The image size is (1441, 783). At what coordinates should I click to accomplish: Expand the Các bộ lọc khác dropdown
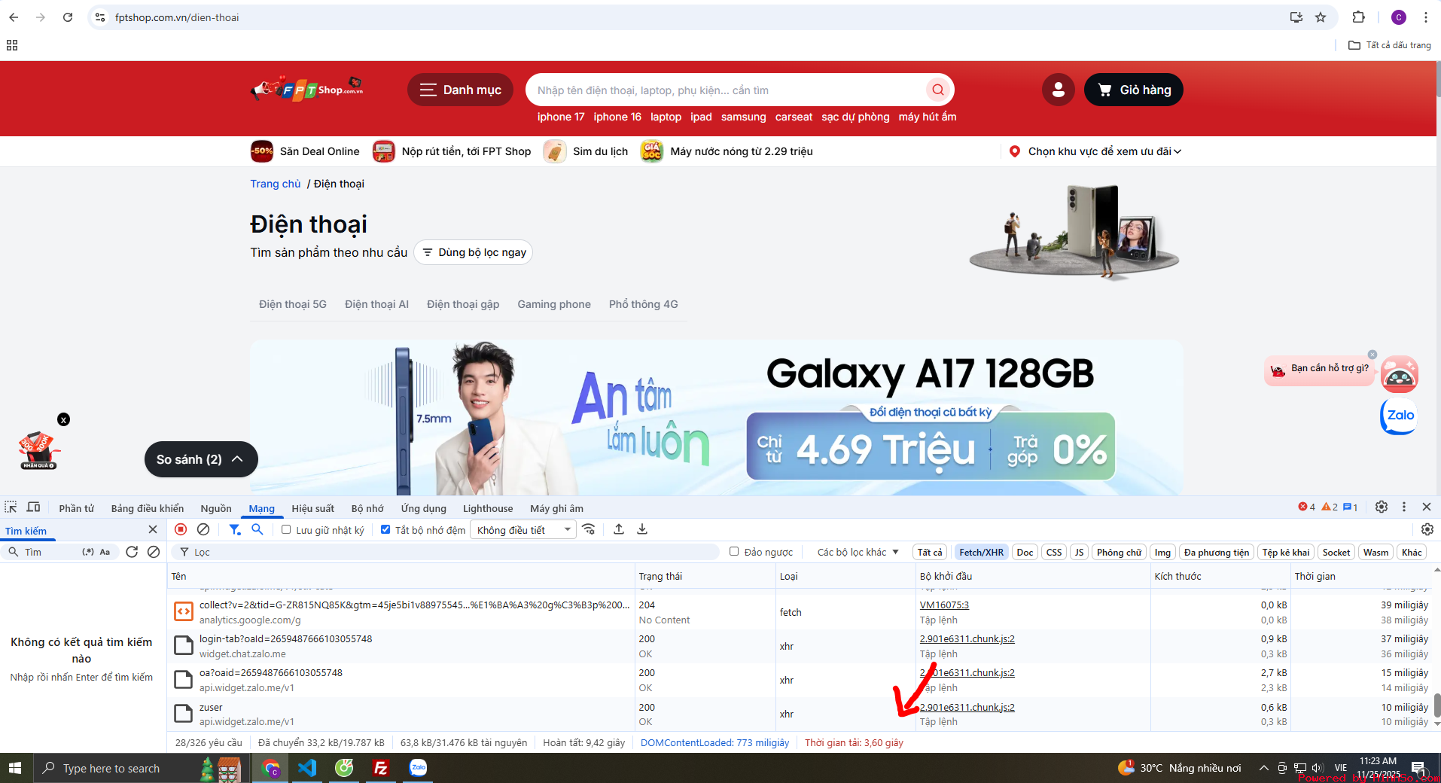[858, 552]
